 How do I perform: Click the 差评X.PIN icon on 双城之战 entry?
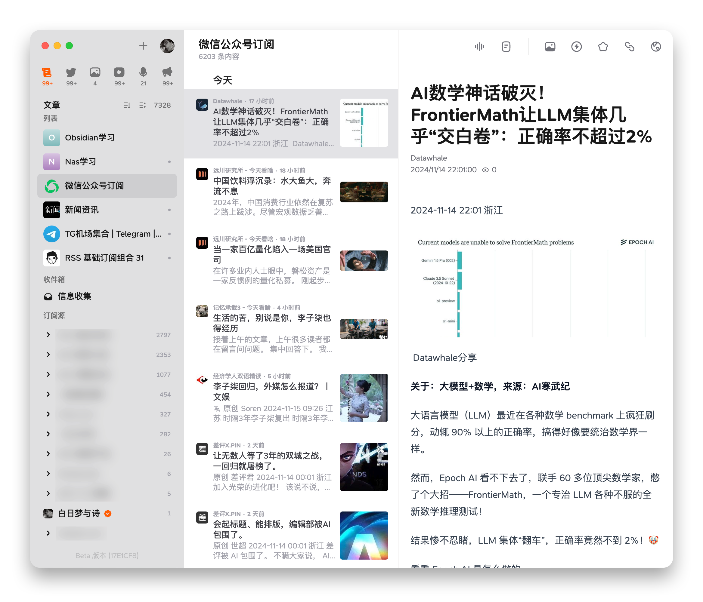(202, 449)
